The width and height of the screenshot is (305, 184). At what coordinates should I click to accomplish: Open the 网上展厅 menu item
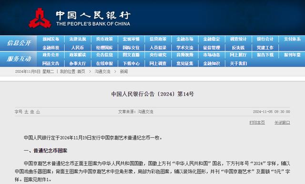point(238,55)
